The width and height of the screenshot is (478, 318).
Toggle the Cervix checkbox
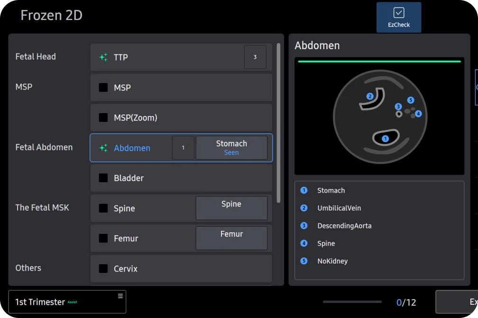click(x=103, y=269)
